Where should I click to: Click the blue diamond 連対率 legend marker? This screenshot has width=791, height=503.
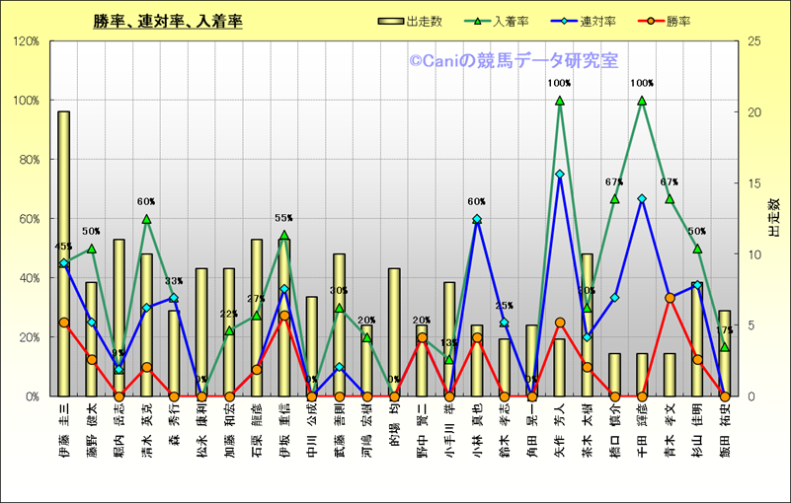pos(563,21)
